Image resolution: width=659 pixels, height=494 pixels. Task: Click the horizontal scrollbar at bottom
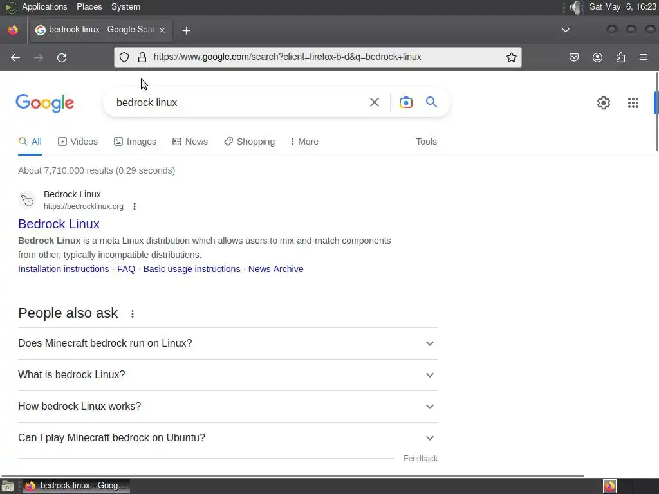[x=293, y=476]
